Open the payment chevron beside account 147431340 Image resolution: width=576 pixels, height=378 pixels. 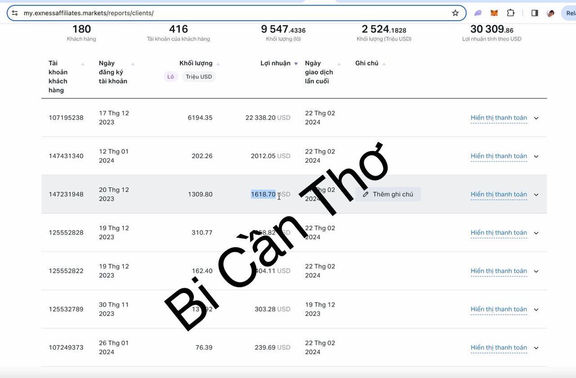(x=536, y=156)
